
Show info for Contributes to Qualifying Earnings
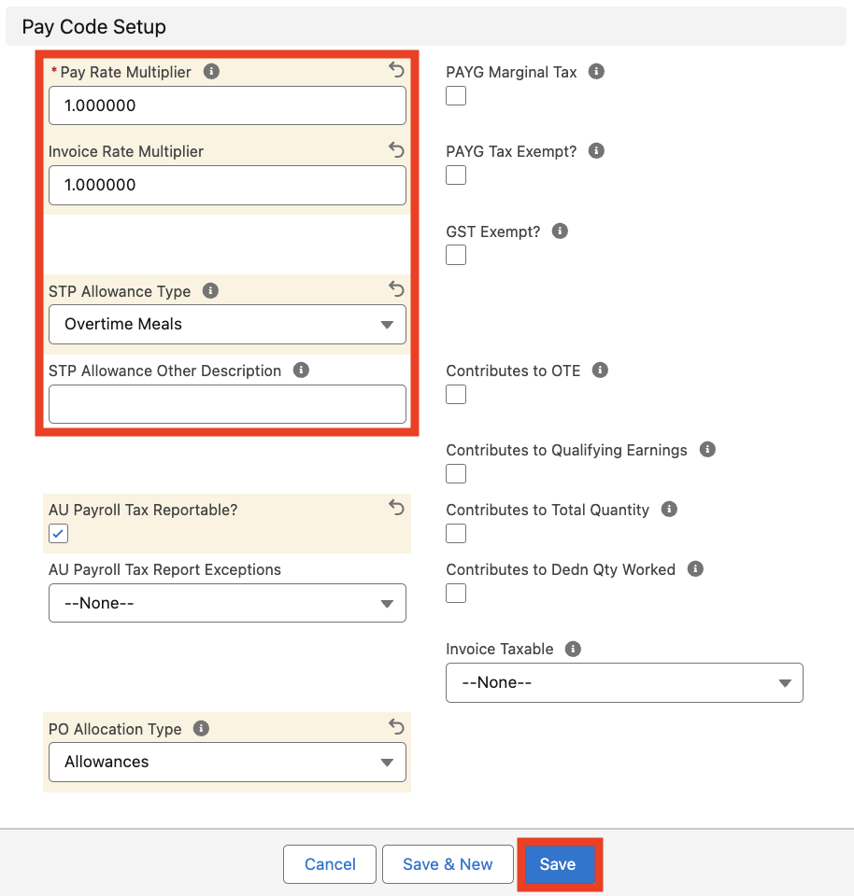(x=707, y=450)
